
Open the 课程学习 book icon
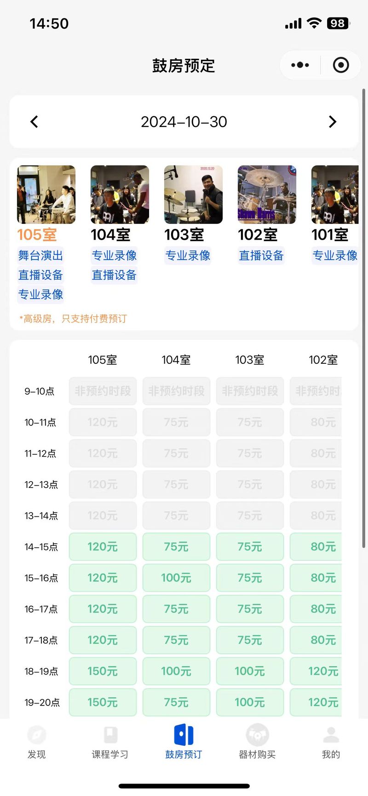(x=110, y=735)
